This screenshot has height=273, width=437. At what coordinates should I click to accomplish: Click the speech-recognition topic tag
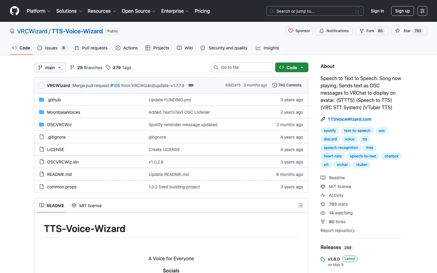(341, 148)
